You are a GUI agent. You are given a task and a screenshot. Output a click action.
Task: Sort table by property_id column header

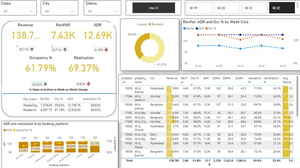click(127, 80)
